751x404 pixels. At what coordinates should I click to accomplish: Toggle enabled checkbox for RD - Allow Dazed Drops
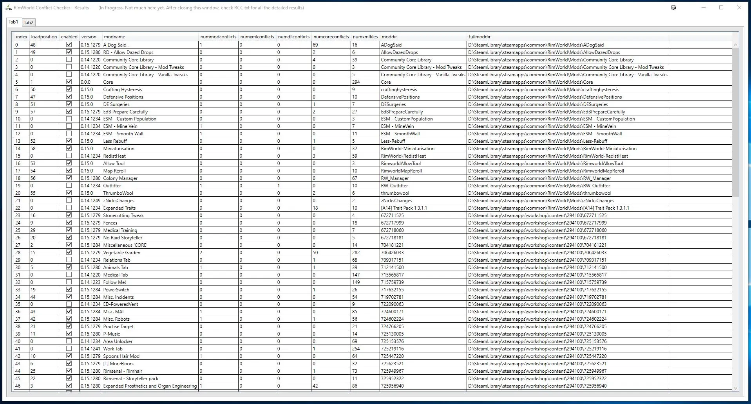pyautogui.click(x=69, y=52)
